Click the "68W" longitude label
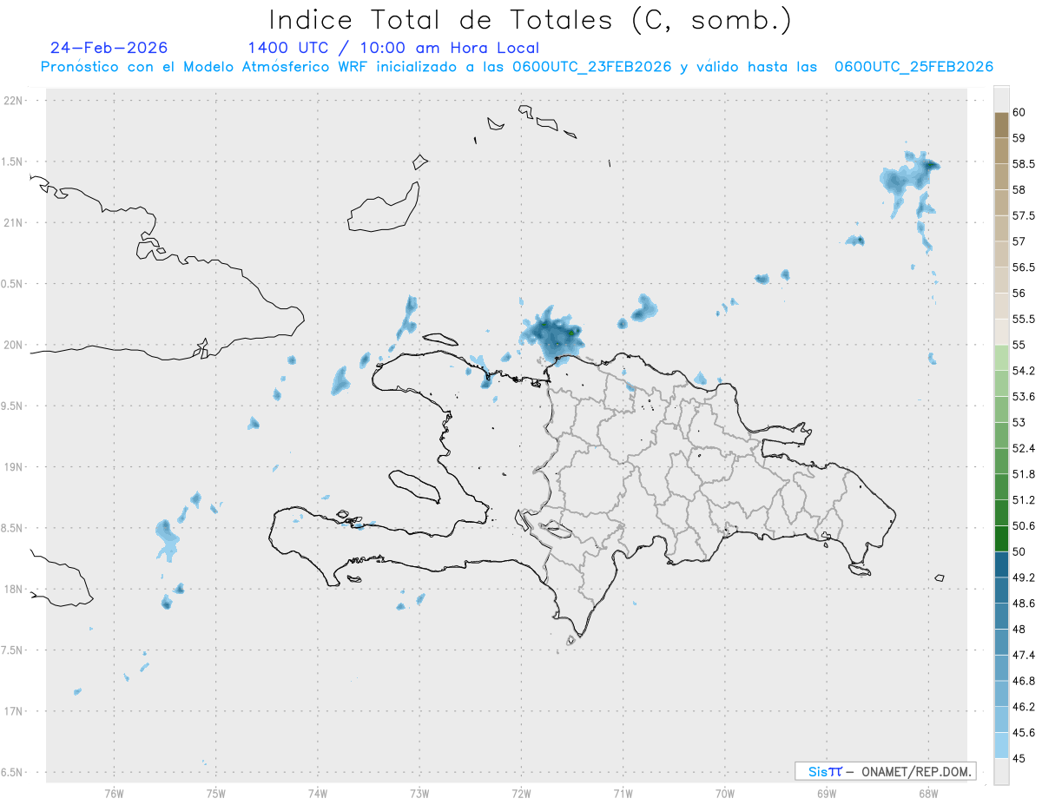 pyautogui.click(x=928, y=793)
